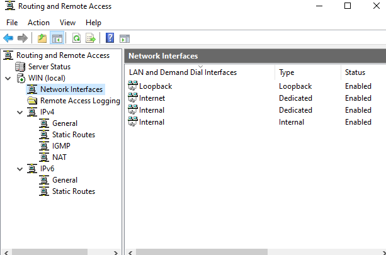Select the Internet interface row
386x255 pixels.
coord(255,98)
